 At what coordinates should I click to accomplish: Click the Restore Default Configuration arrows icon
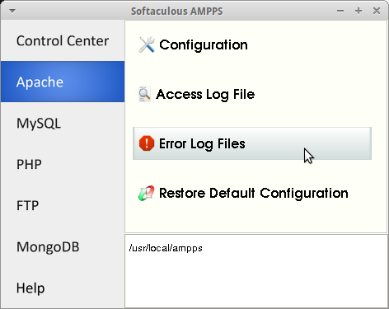(147, 193)
